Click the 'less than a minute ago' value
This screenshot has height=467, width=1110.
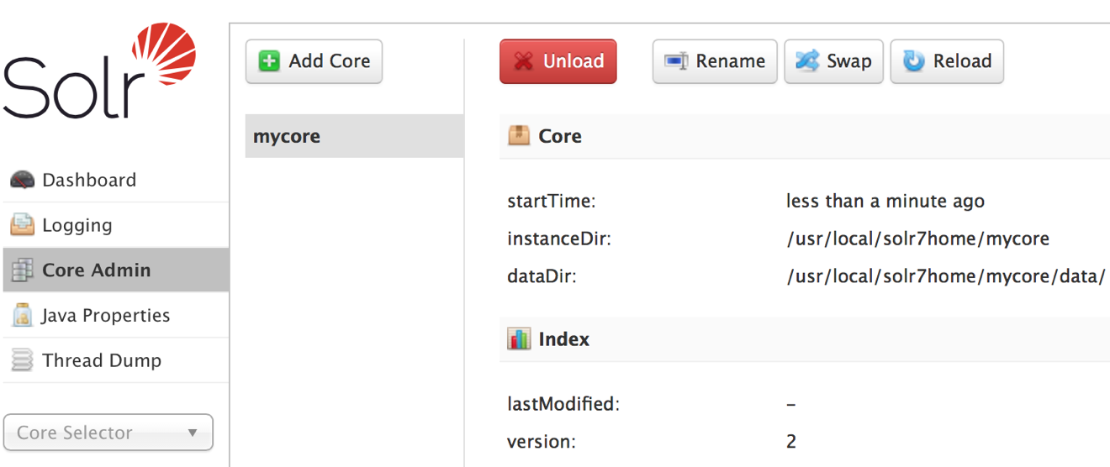click(x=885, y=202)
